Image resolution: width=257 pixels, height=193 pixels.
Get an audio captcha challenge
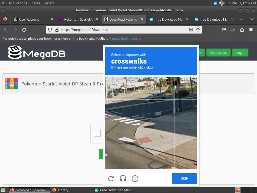123,179
